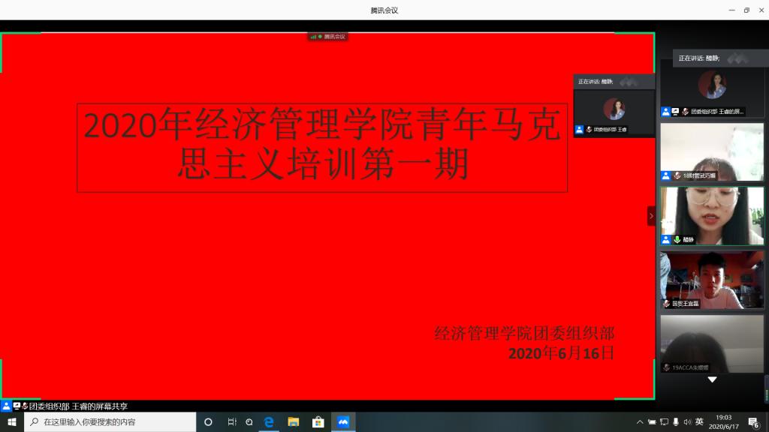Show hidden system tray icons
The width and height of the screenshot is (769, 432).
coord(640,422)
